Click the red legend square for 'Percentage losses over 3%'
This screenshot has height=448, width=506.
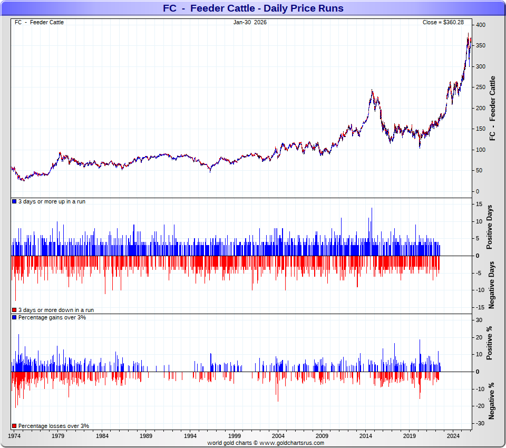point(14,426)
